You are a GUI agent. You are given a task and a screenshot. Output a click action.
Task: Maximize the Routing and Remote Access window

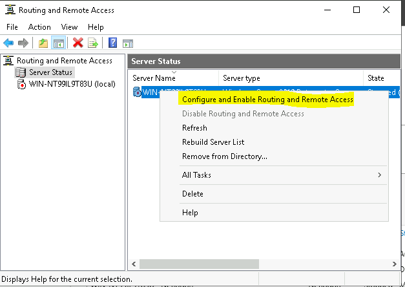(x=357, y=10)
